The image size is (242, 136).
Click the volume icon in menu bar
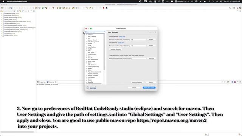click(205, 2)
